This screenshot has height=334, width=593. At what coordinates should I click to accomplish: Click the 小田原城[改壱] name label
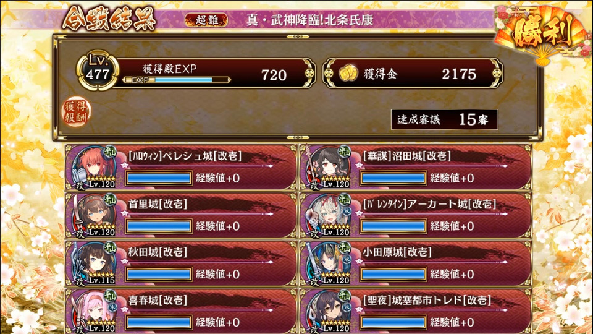pyautogui.click(x=397, y=252)
